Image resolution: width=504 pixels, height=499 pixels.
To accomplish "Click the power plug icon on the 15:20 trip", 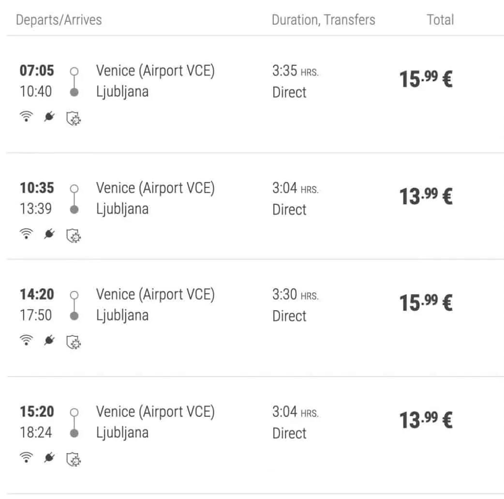I will tap(49, 458).
